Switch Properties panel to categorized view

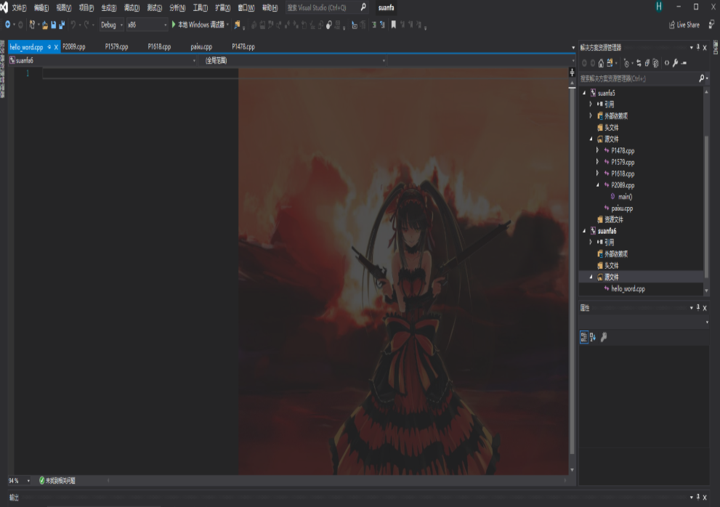click(x=584, y=337)
